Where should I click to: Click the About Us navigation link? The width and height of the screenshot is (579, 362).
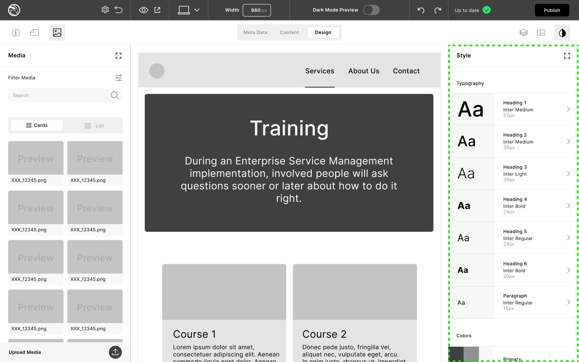point(364,71)
